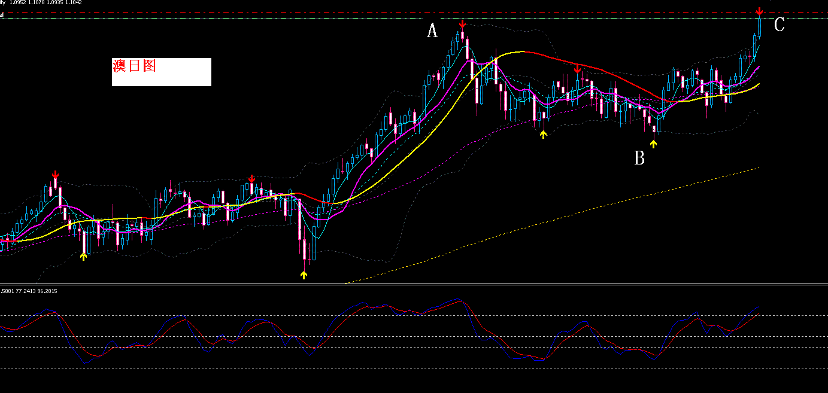
Task: Click the red down arrow beside label A
Action: (x=462, y=24)
